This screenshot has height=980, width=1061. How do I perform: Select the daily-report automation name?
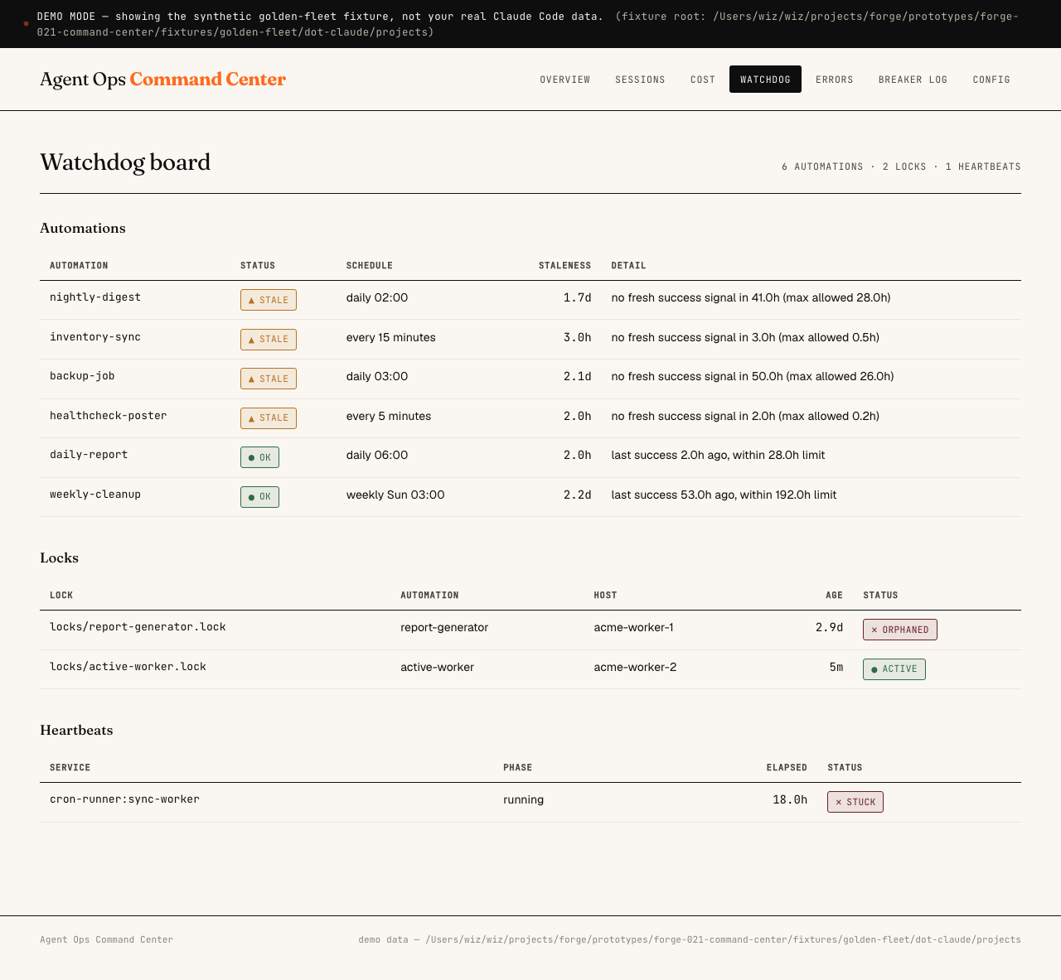89,455
